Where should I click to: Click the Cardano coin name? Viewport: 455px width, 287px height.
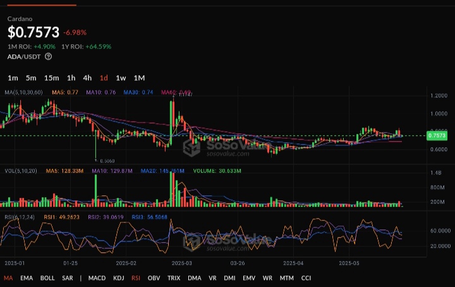click(x=20, y=19)
